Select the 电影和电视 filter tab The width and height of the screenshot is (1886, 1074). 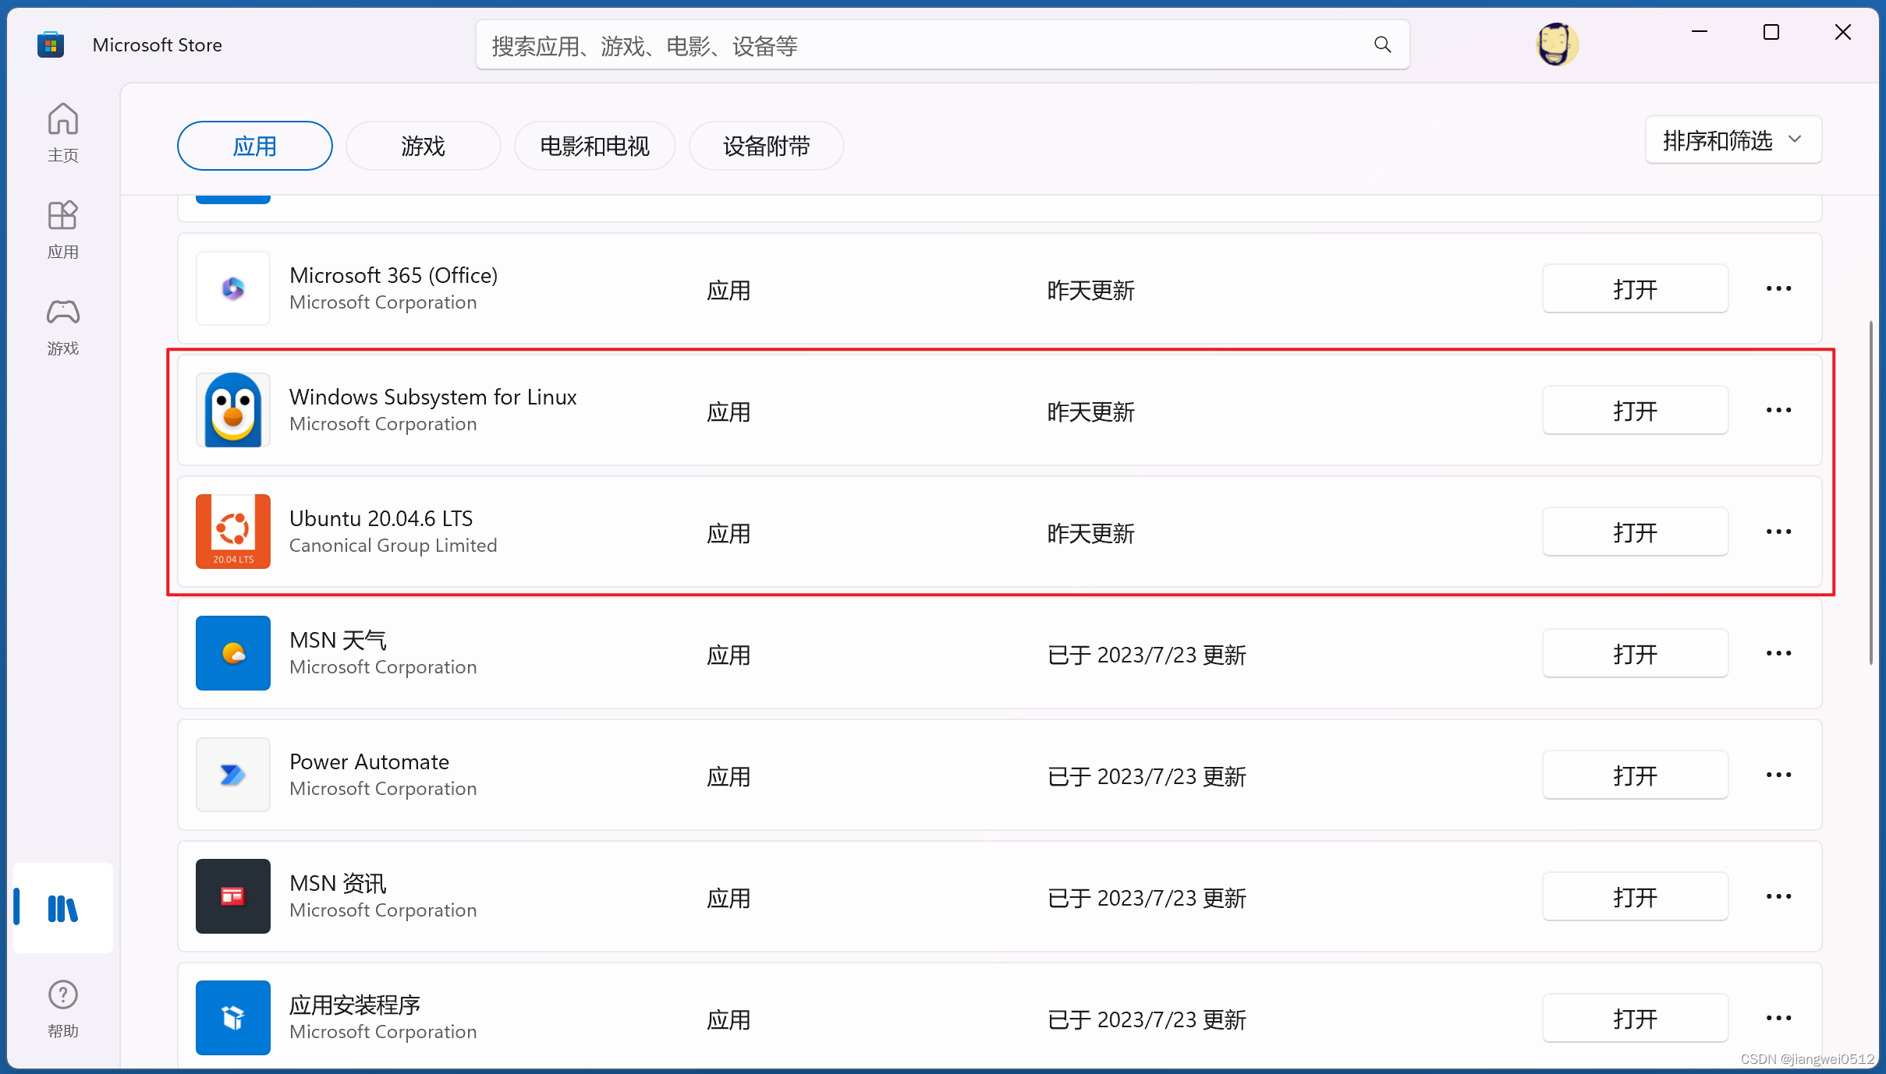coord(594,146)
